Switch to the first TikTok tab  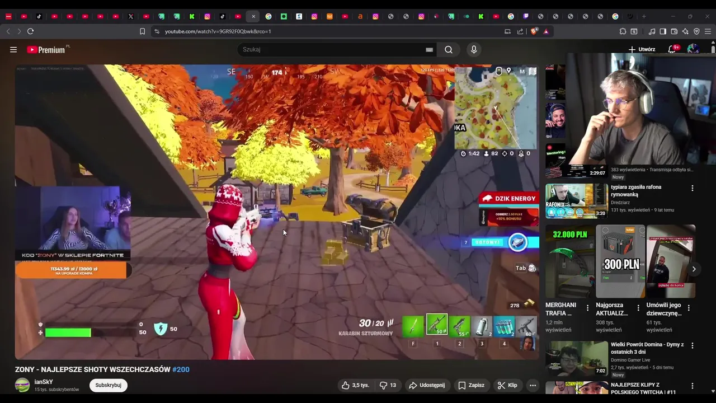pyautogui.click(x=39, y=17)
